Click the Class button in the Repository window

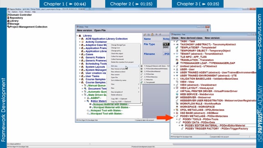click(175, 38)
